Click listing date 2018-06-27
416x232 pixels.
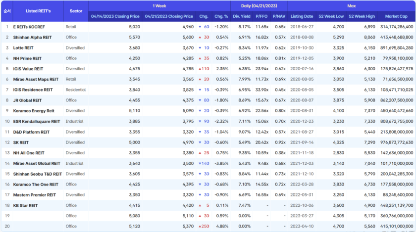coord(302,27)
